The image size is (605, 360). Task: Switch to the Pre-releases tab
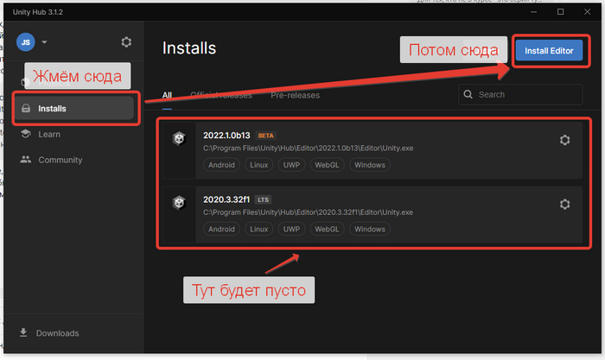pos(296,95)
